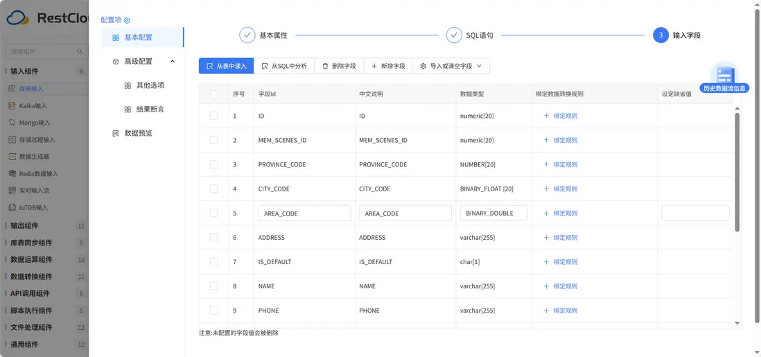This screenshot has height=357, width=761.
Task: Click the 库表输入 component icon in sidebar
Action: [13, 89]
